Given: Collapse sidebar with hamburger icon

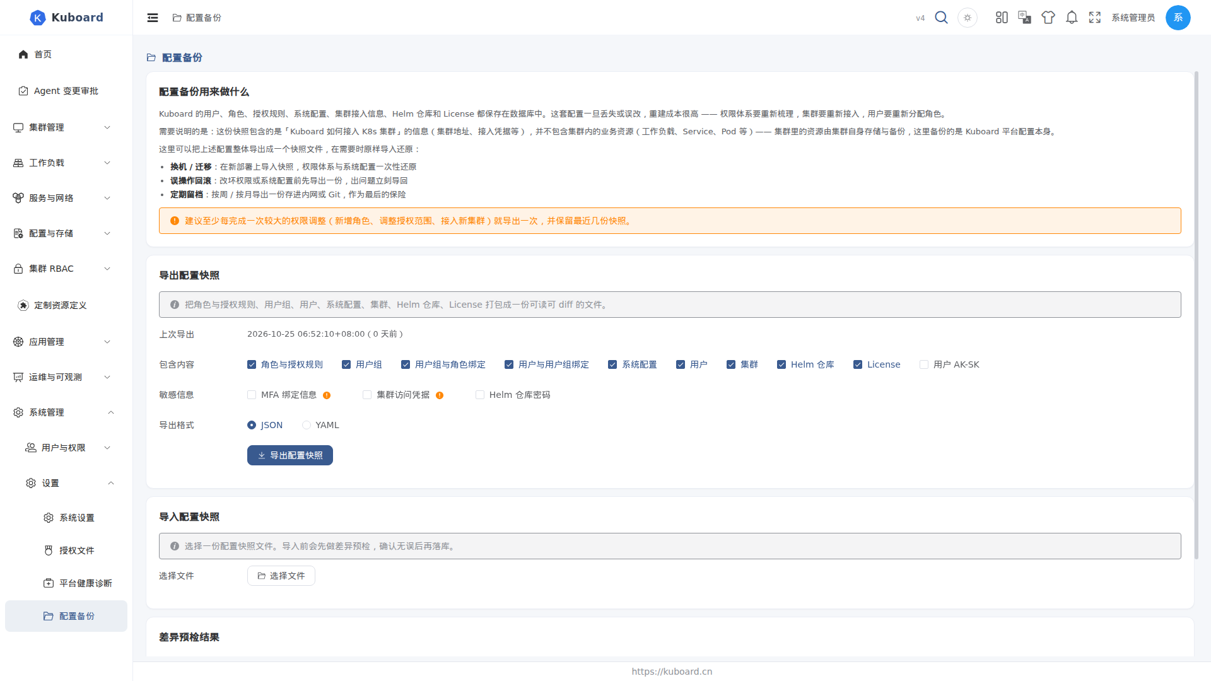Looking at the screenshot, I should (x=153, y=18).
